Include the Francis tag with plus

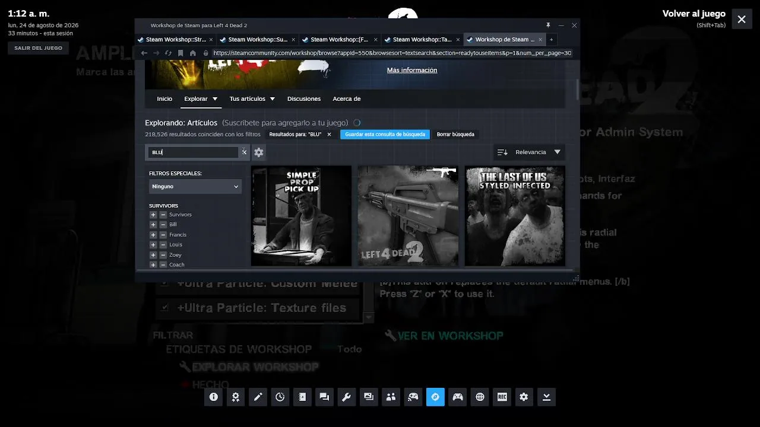tap(153, 235)
